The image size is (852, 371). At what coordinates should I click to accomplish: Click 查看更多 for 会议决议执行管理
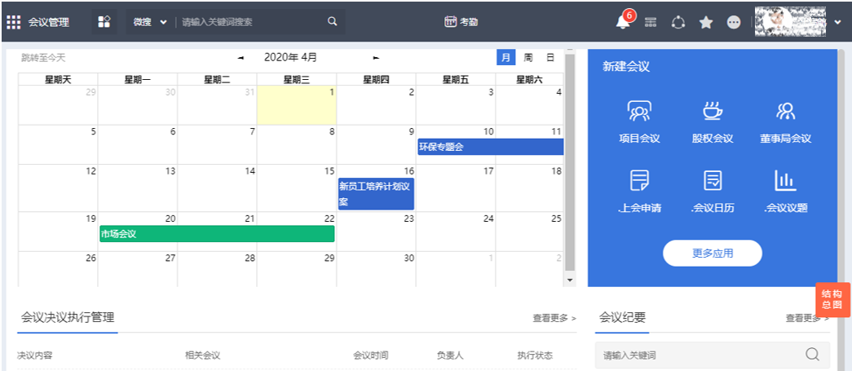(x=554, y=318)
